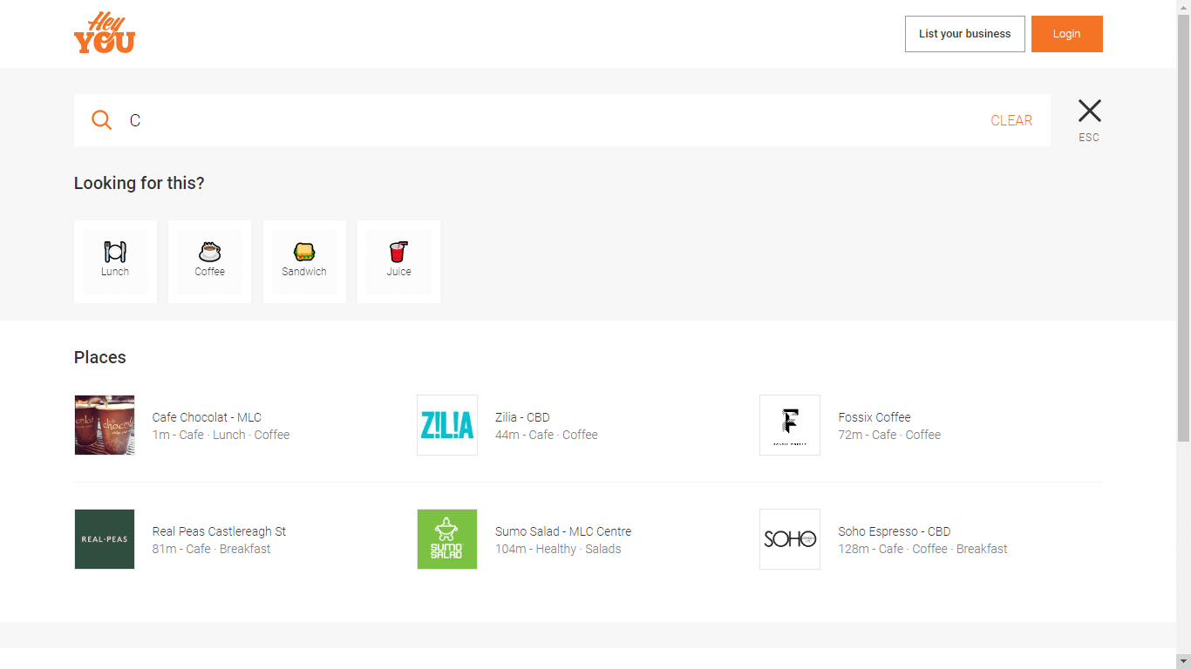This screenshot has width=1191, height=669.
Task: Click the List your business button
Action: (965, 34)
